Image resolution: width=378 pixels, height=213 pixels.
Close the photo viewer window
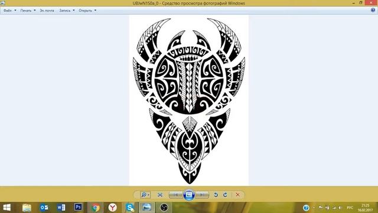pyautogui.click(x=371, y=3)
